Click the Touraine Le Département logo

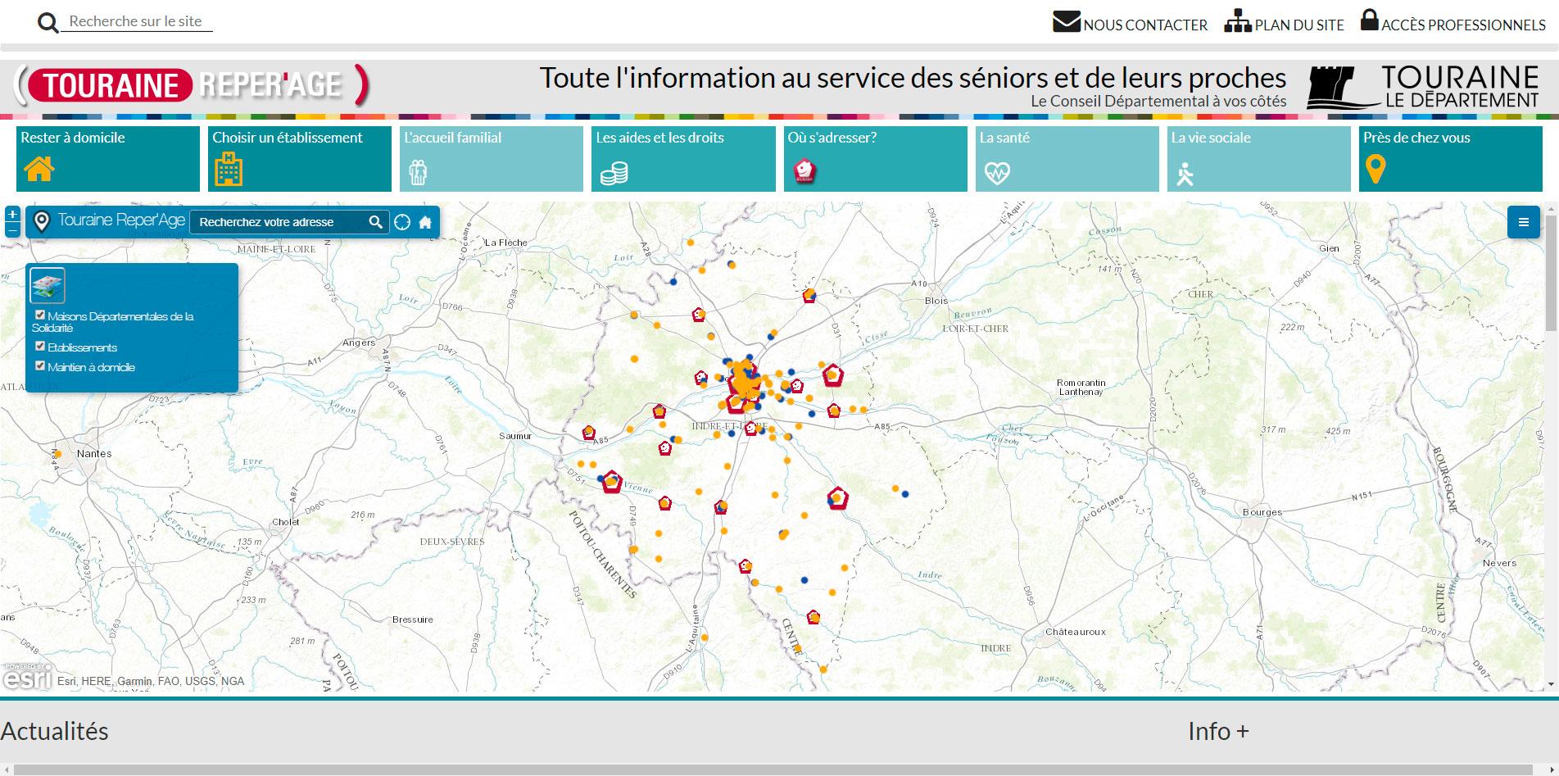[1423, 87]
